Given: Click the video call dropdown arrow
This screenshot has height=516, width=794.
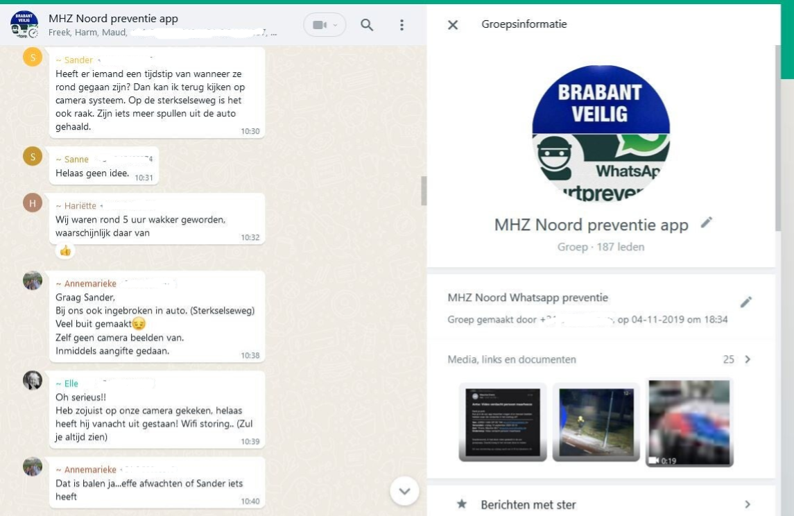Looking at the screenshot, I should [x=335, y=25].
